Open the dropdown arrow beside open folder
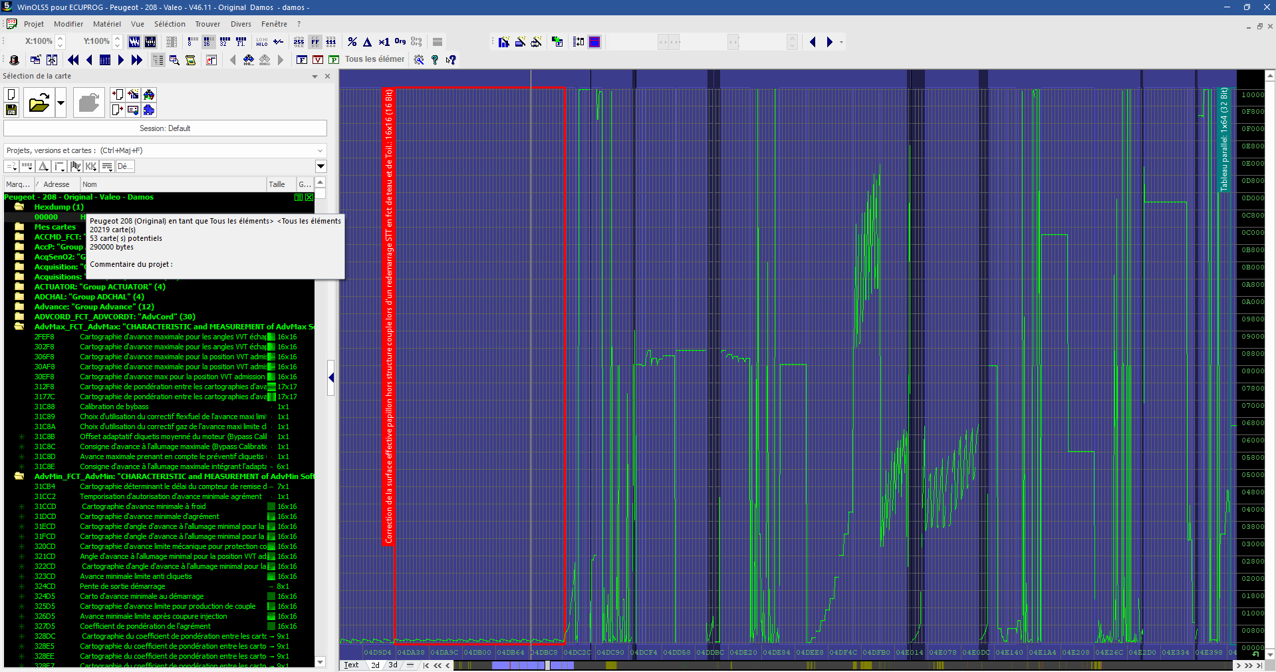 point(61,103)
